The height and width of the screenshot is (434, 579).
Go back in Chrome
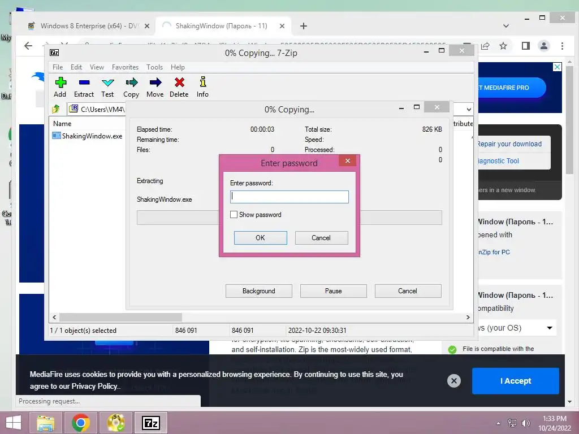pos(28,46)
